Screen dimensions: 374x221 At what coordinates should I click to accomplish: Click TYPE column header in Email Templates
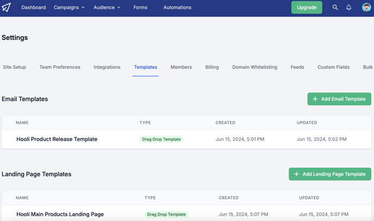pyautogui.click(x=145, y=123)
